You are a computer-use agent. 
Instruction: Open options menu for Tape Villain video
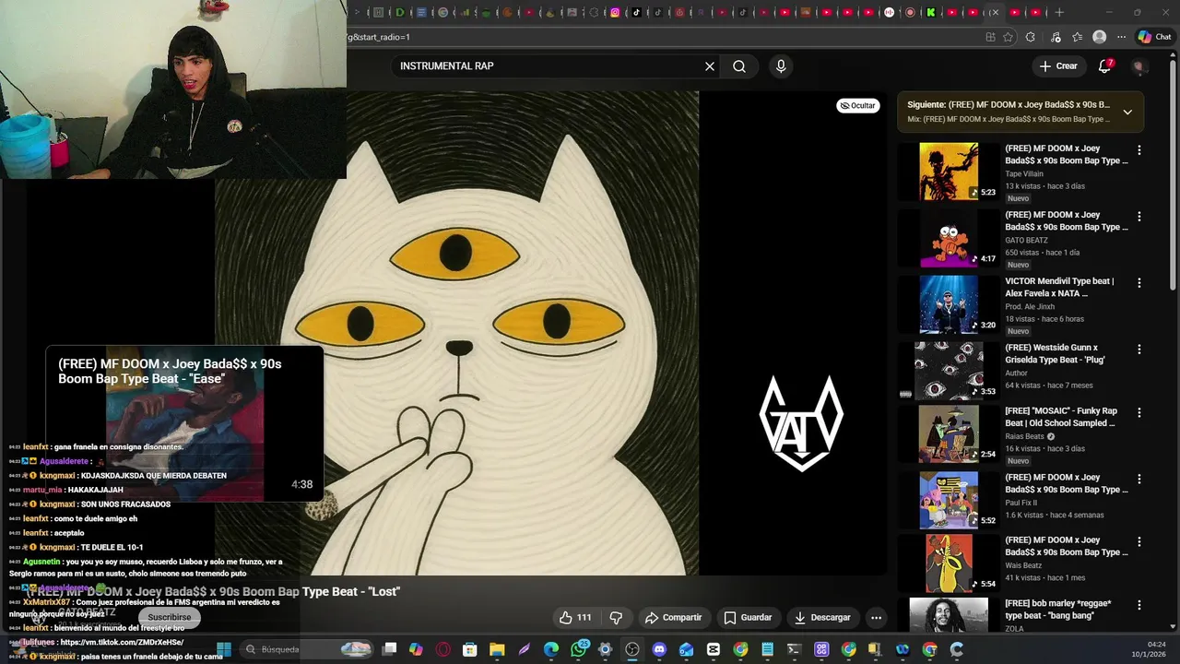pos(1139,150)
